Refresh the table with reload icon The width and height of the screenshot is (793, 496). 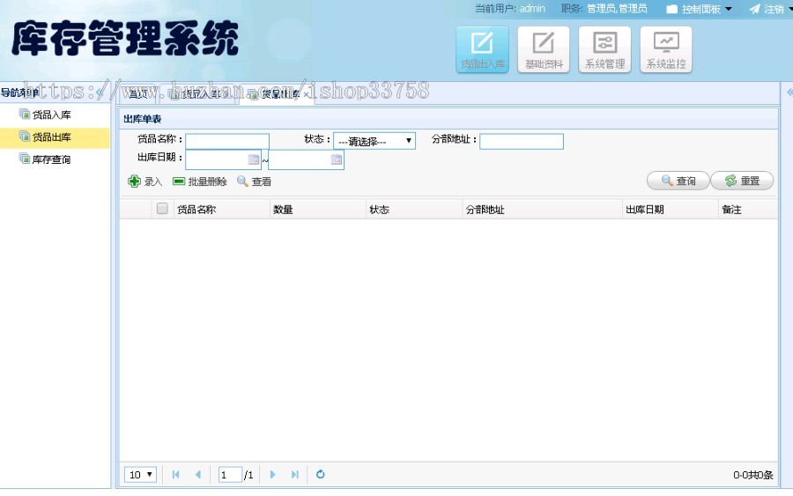[320, 475]
